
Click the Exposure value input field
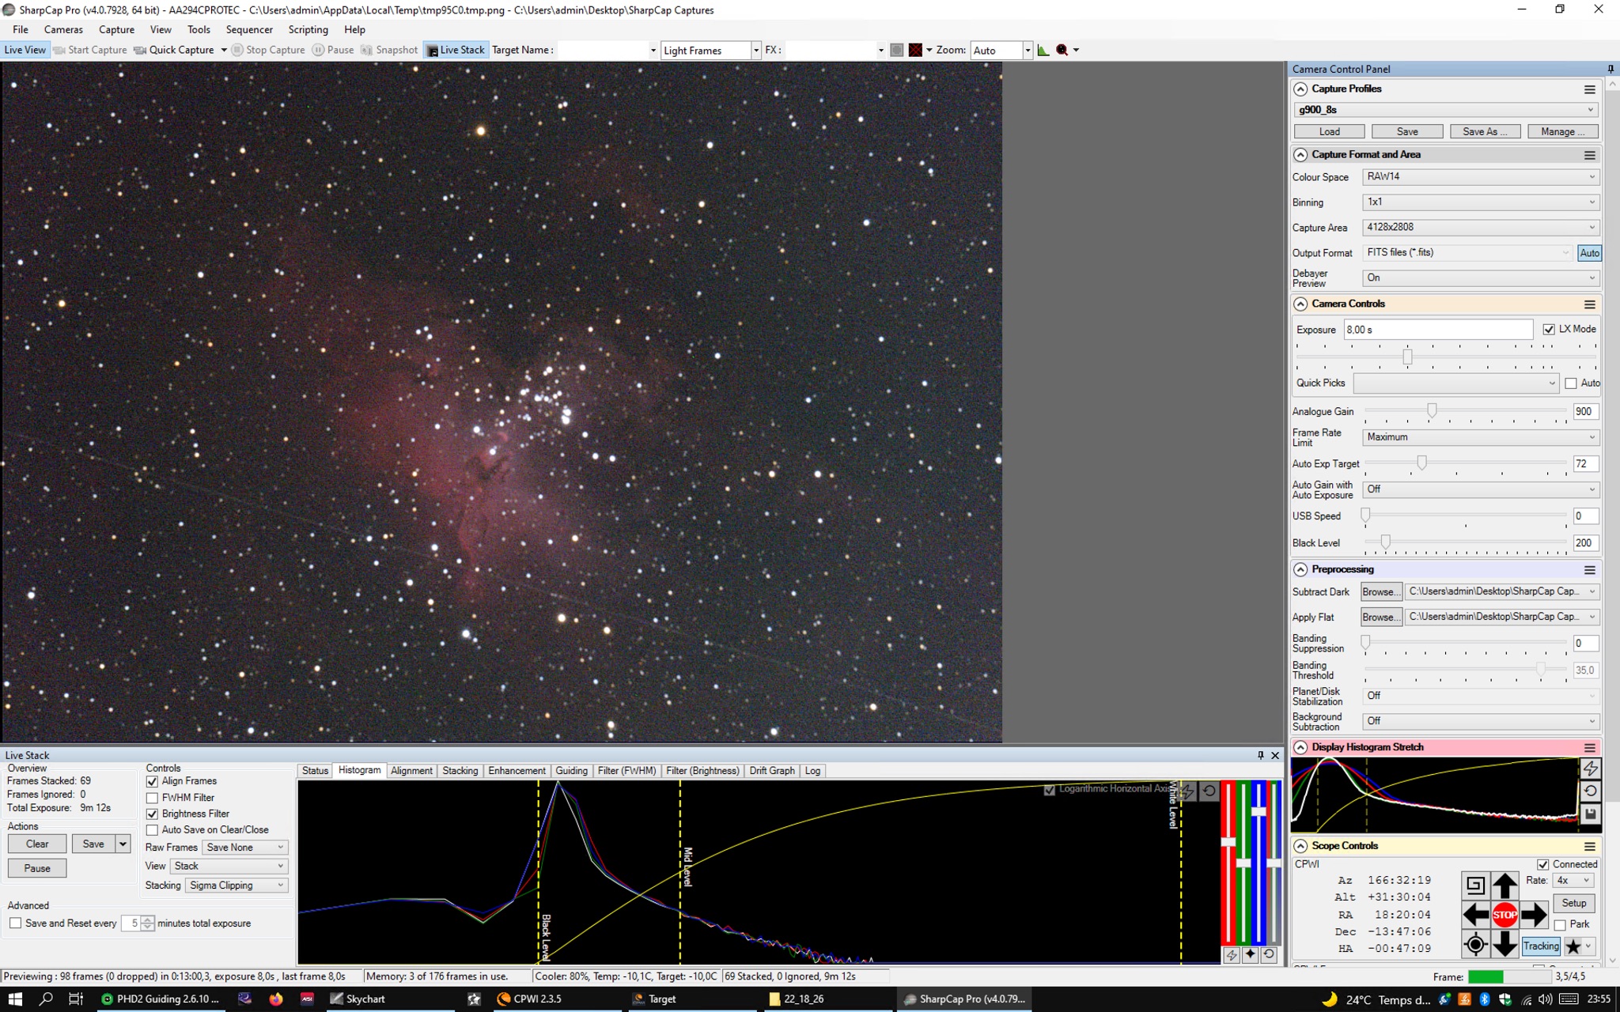pos(1438,330)
